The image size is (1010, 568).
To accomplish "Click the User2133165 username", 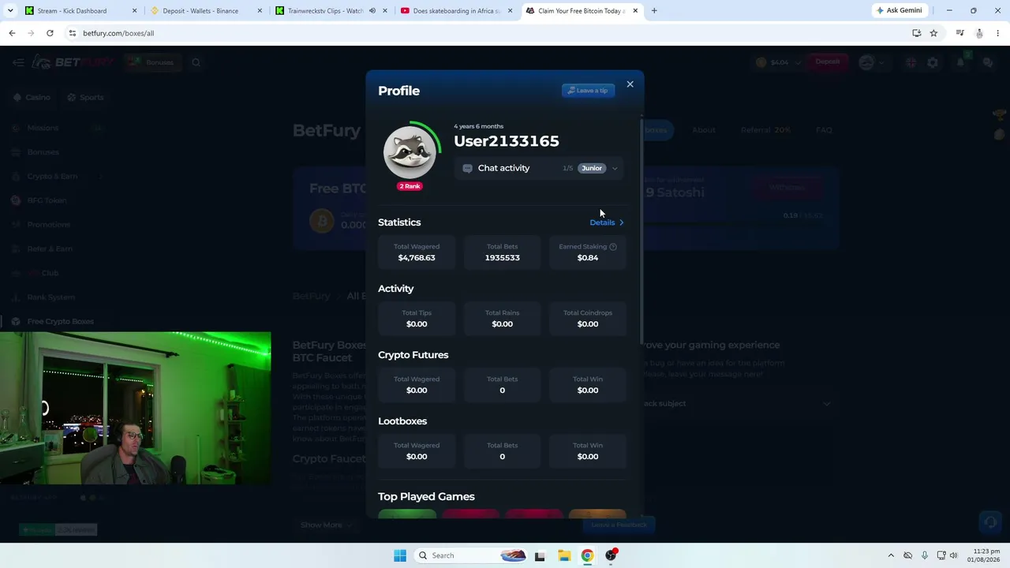I will [x=507, y=141].
